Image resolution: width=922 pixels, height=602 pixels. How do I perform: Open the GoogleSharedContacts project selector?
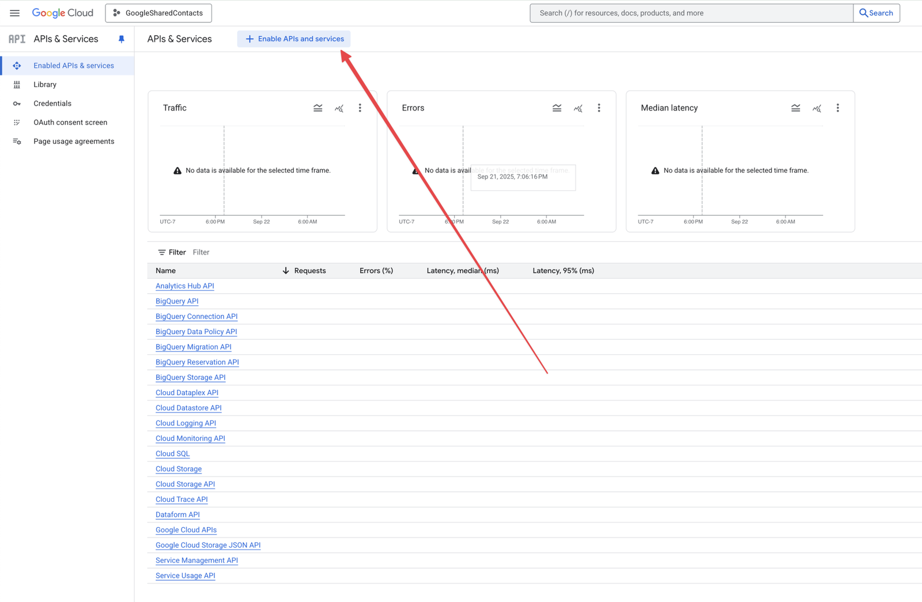(x=158, y=13)
